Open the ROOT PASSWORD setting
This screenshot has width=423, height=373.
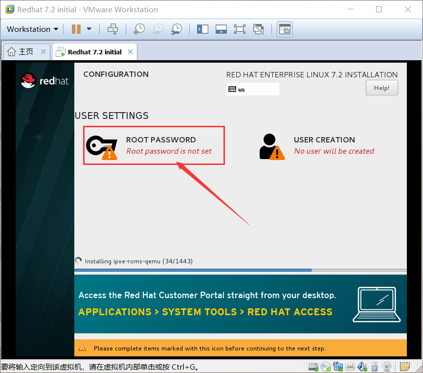(154, 145)
